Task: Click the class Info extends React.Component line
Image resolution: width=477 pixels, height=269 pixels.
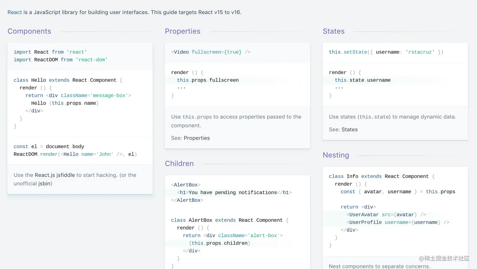Action: (382, 176)
